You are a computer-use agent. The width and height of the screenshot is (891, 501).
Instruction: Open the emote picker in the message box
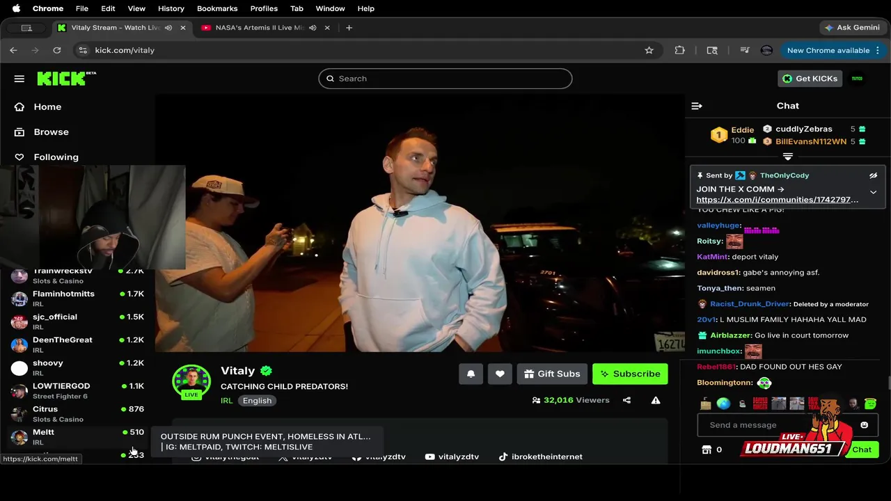click(x=864, y=425)
